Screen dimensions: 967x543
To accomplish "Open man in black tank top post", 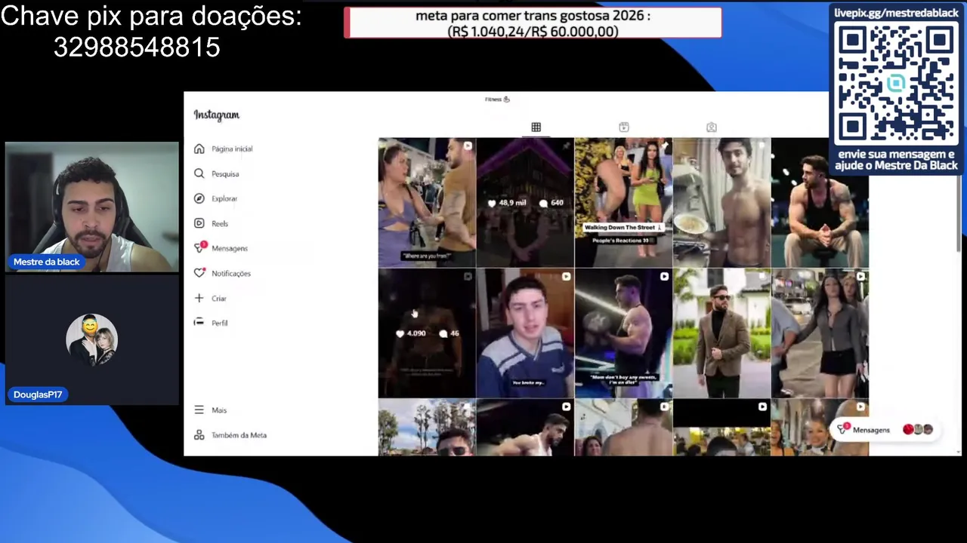I will click(x=820, y=203).
